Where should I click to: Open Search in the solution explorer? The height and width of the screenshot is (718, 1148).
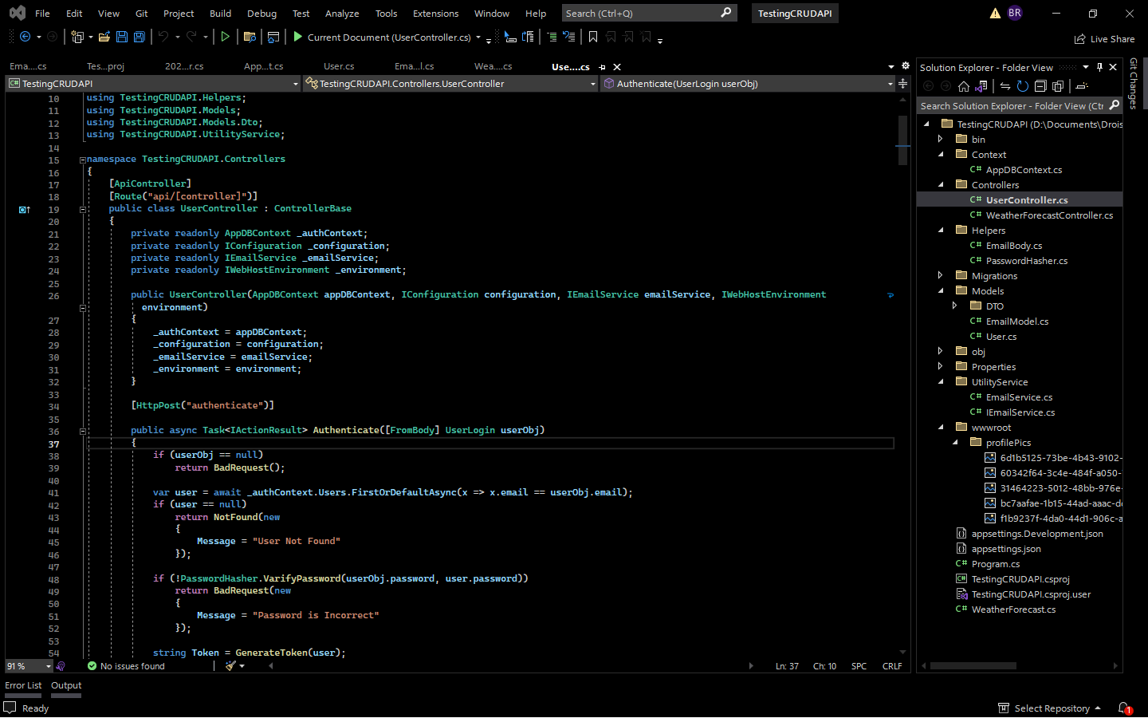tap(1012, 105)
